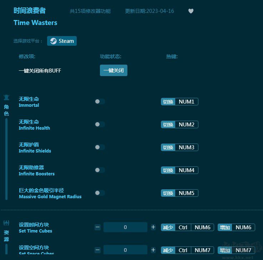263x260 pixels.
Task: Click the Time Wasters title text
Action: click(35, 22)
